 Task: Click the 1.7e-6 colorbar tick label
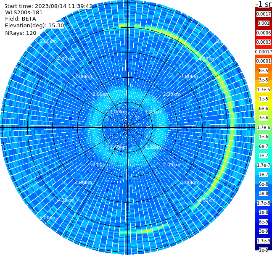click(x=264, y=127)
